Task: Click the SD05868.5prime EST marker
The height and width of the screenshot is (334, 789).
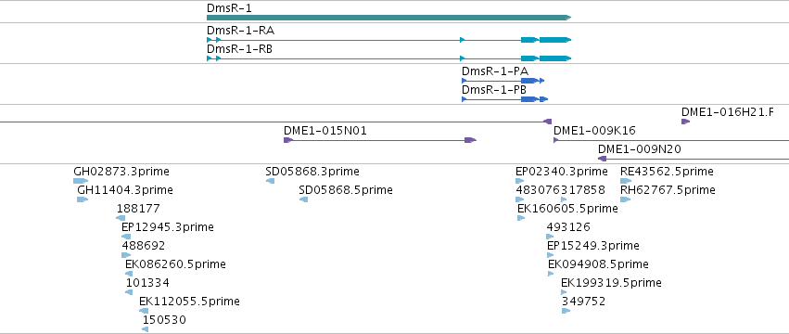Action: coord(303,199)
